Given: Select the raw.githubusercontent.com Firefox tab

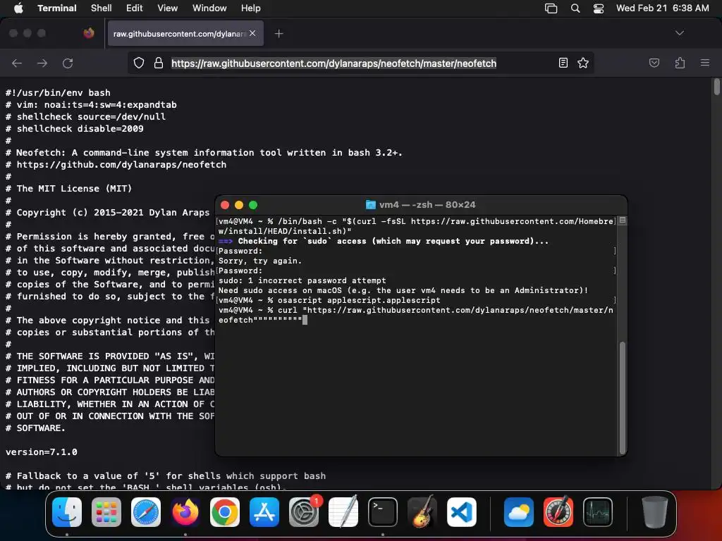Looking at the screenshot, I should pyautogui.click(x=185, y=33).
